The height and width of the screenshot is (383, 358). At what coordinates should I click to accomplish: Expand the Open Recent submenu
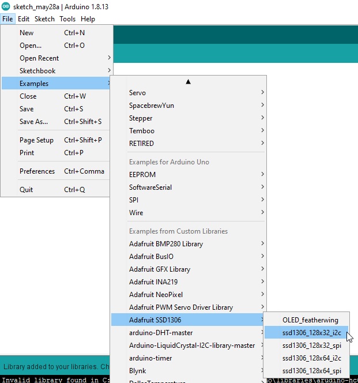56,58
